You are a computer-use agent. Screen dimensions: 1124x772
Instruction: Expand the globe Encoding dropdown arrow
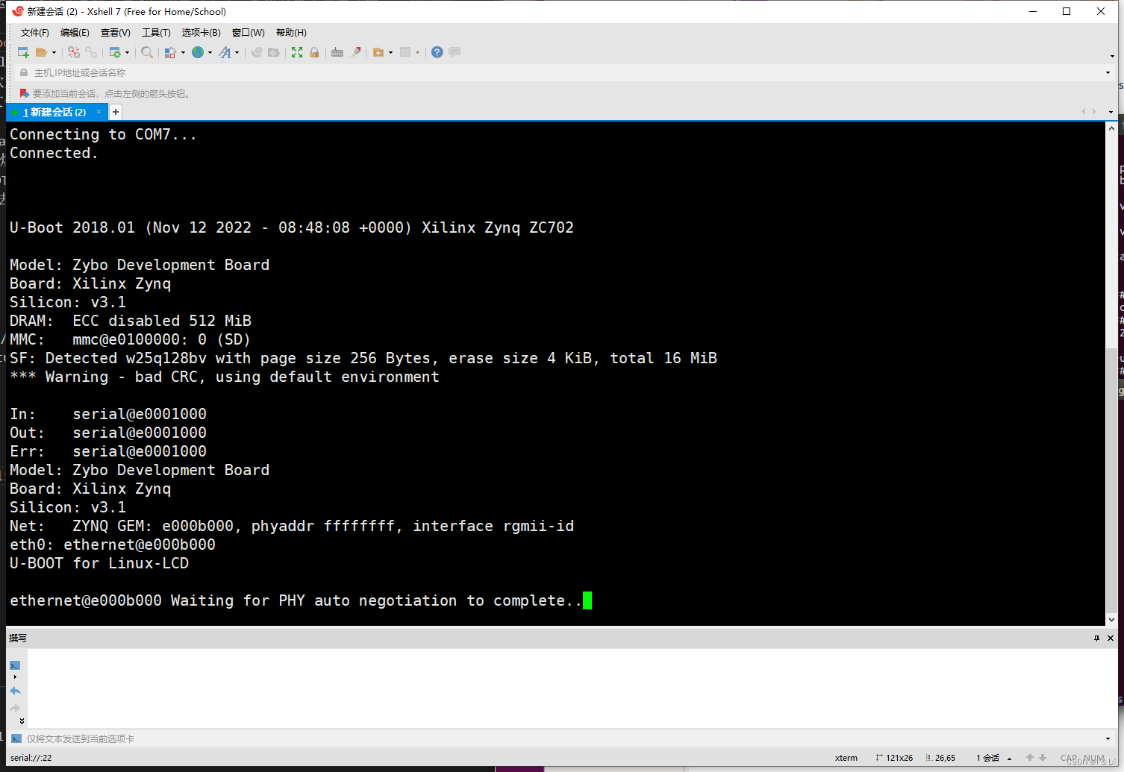tap(210, 52)
